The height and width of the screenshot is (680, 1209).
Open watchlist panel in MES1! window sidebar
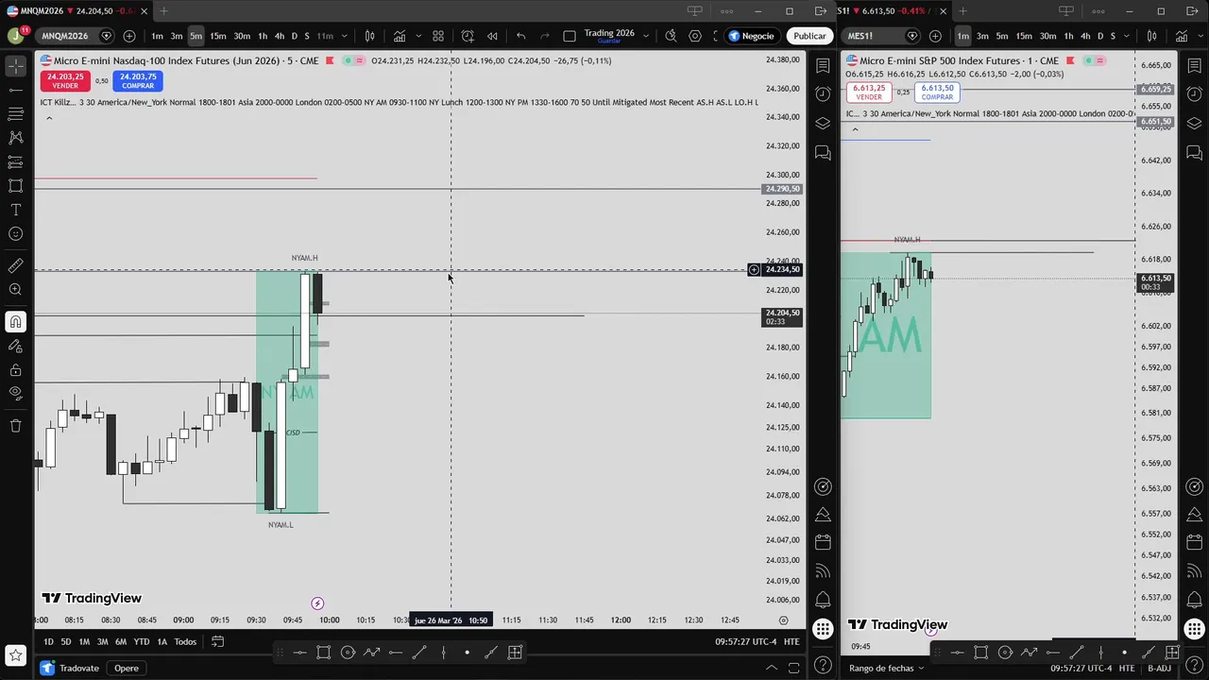coord(1194,65)
